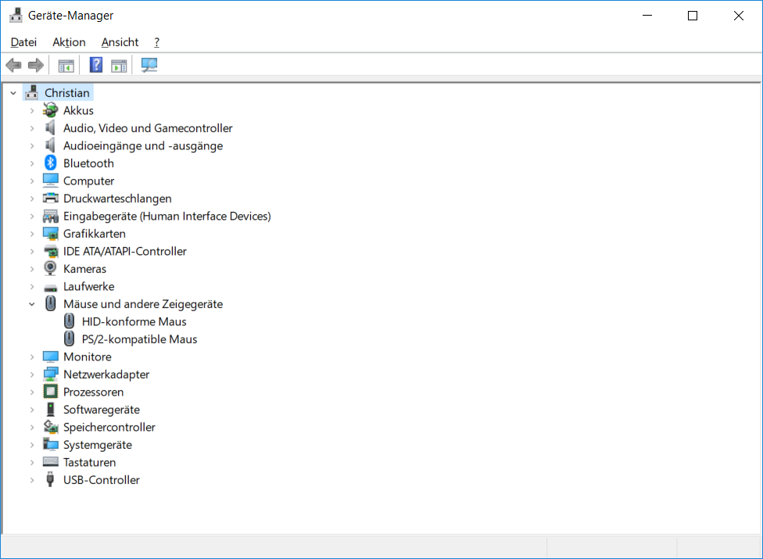Click the Tastaturen keyboard icon
The height and width of the screenshot is (559, 763).
50,462
